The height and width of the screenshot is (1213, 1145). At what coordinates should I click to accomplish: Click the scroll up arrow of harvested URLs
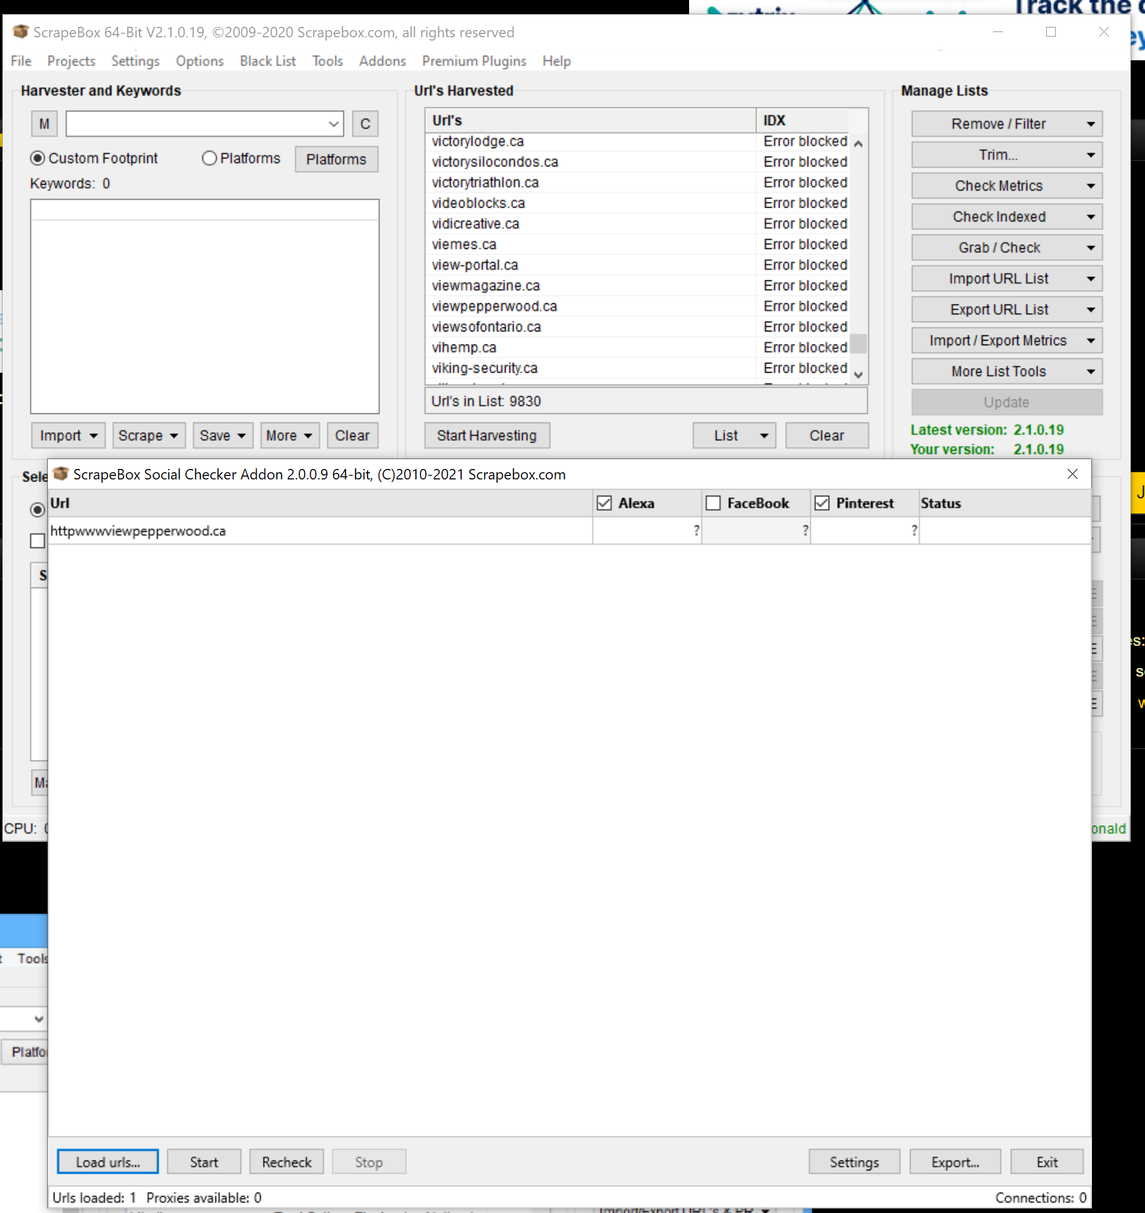[x=859, y=143]
